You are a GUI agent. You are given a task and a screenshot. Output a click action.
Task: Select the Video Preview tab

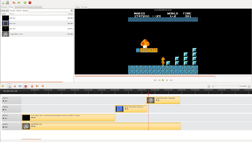tap(81, 7)
